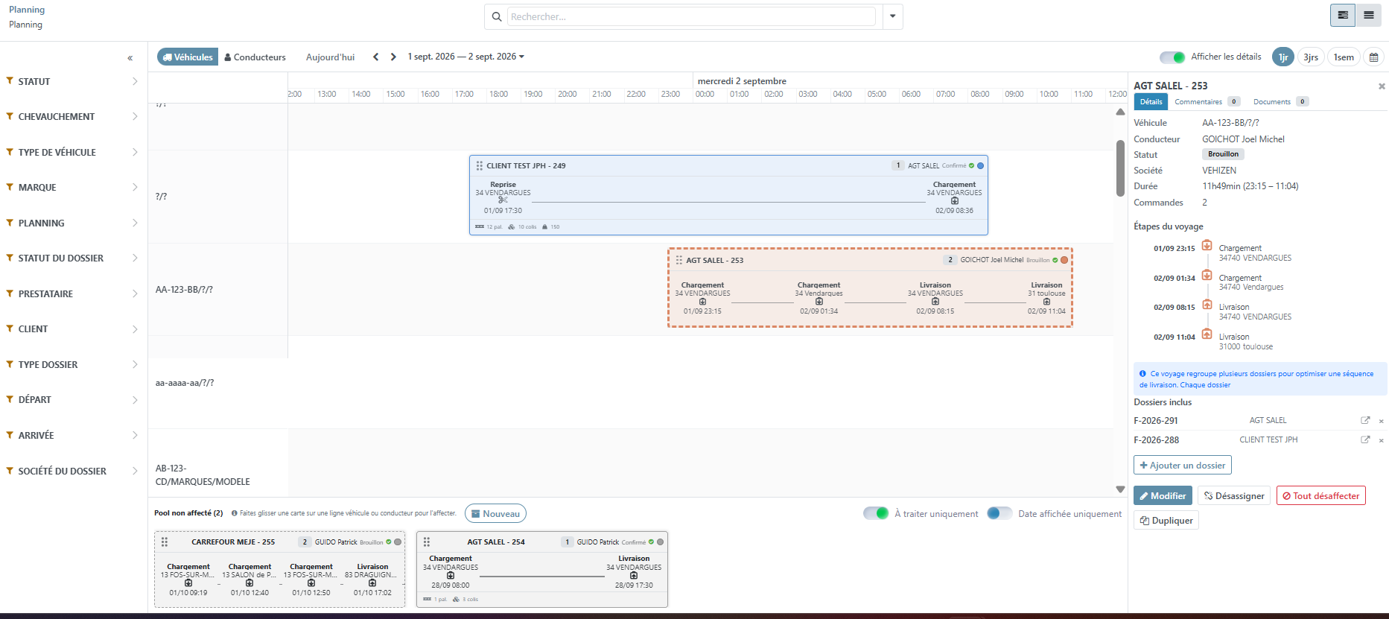This screenshot has width=1389, height=619.
Task: Switch to the Véhicules view
Action: [188, 57]
